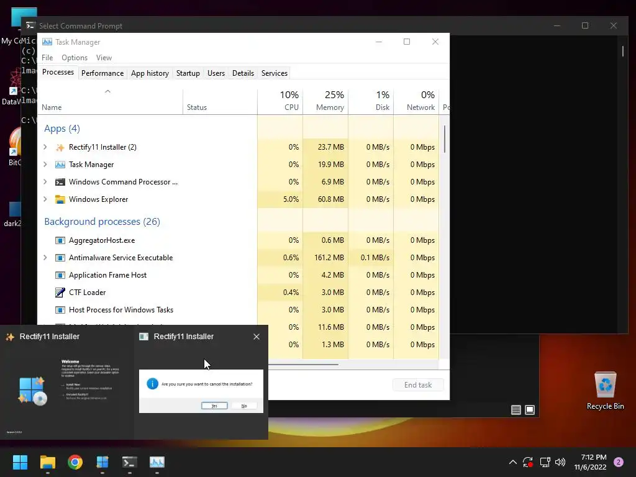Select the Rectify11 Installer welcome window thumbnail

click(67, 382)
